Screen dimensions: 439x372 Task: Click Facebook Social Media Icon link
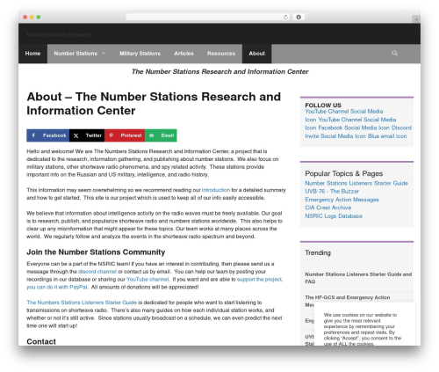pos(354,128)
